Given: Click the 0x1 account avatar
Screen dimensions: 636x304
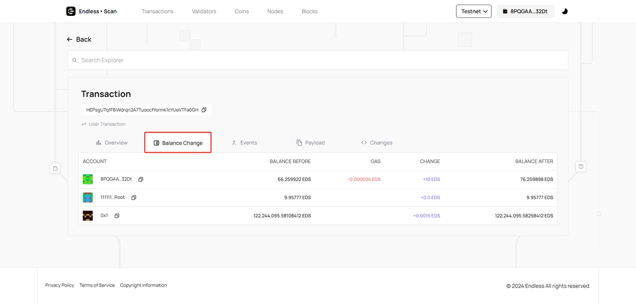Looking at the screenshot, I should 88,216.
